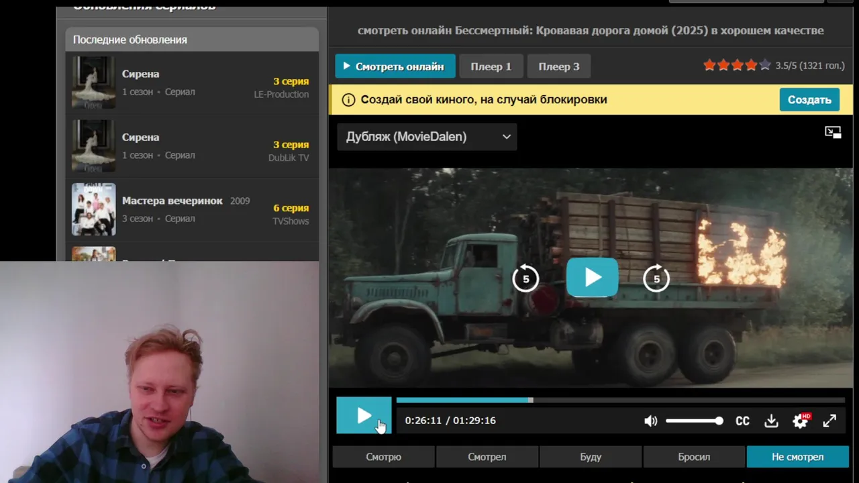Click the TVShows studio label

coord(291,221)
